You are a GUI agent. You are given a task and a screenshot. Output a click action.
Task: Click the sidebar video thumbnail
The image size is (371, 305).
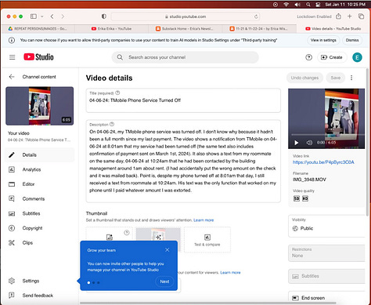click(40, 106)
